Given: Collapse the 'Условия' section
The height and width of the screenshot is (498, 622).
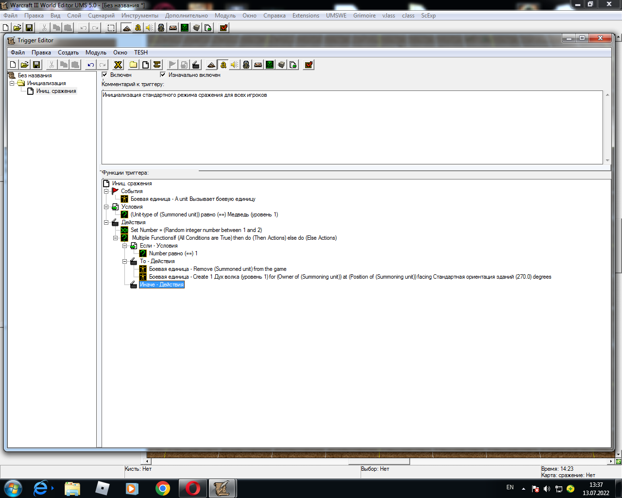Looking at the screenshot, I should pos(106,207).
